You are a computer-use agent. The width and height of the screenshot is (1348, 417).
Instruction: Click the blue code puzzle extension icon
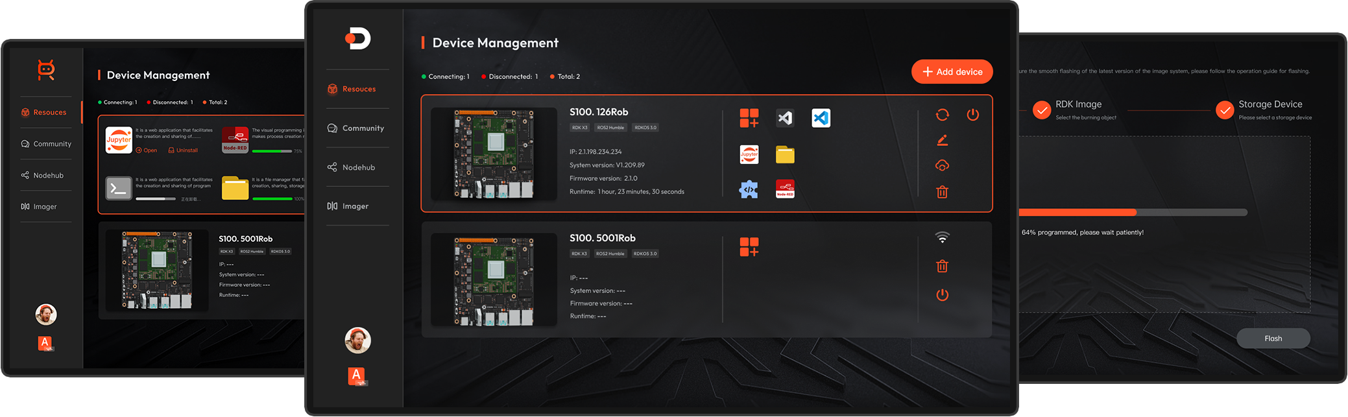[749, 189]
